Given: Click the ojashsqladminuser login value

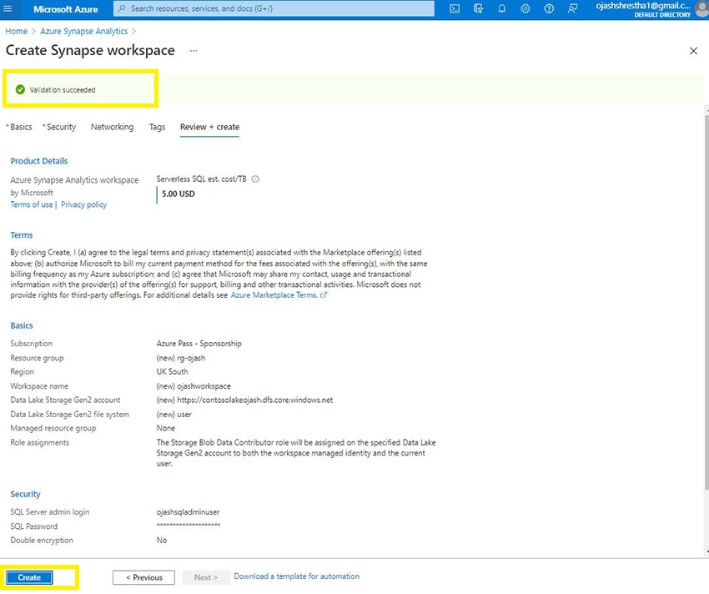Looking at the screenshot, I should pos(189,512).
